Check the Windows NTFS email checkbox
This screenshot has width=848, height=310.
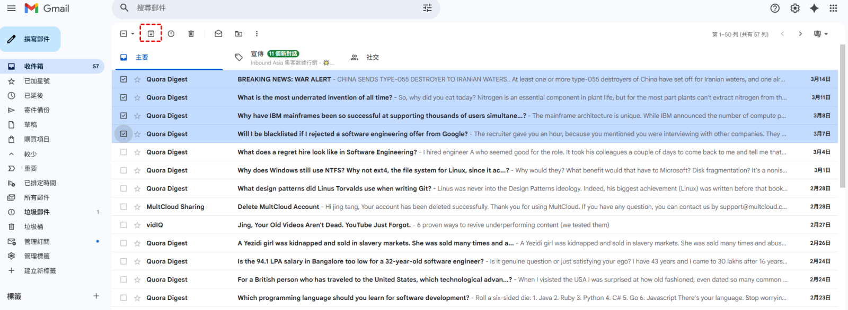point(123,170)
